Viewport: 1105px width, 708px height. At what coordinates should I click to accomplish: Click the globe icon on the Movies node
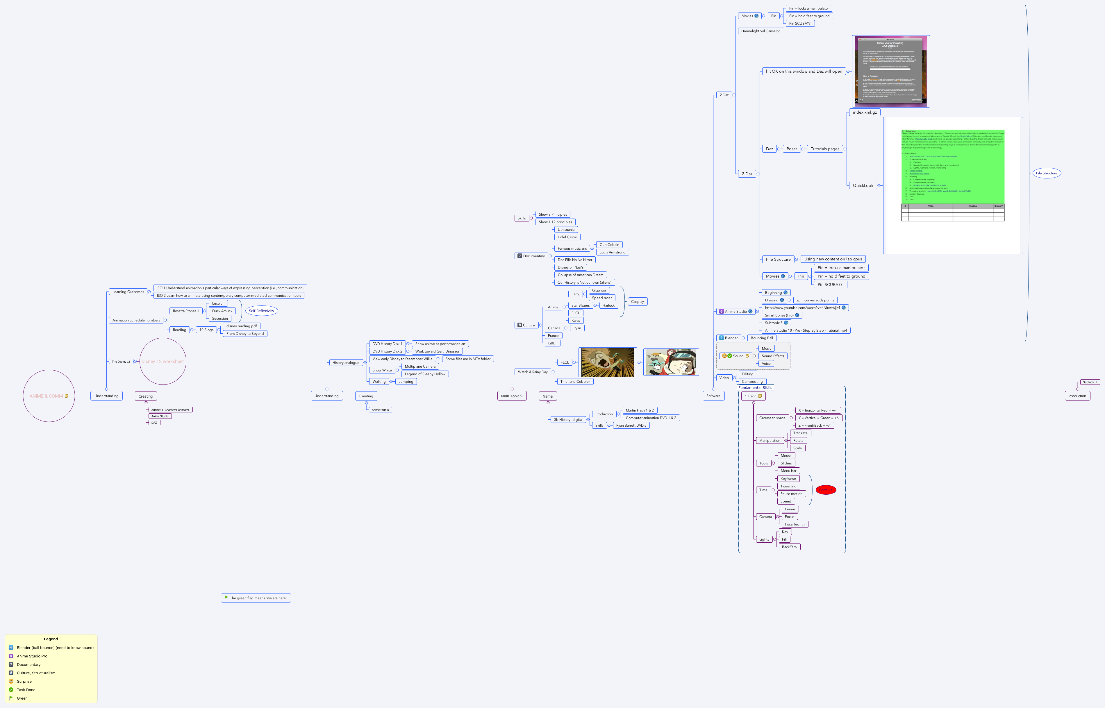click(x=757, y=16)
